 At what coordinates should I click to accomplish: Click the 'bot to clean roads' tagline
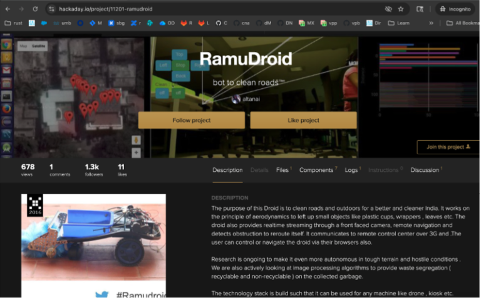pyautogui.click(x=246, y=82)
